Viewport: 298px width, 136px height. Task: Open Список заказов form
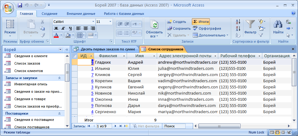click(x=27, y=63)
